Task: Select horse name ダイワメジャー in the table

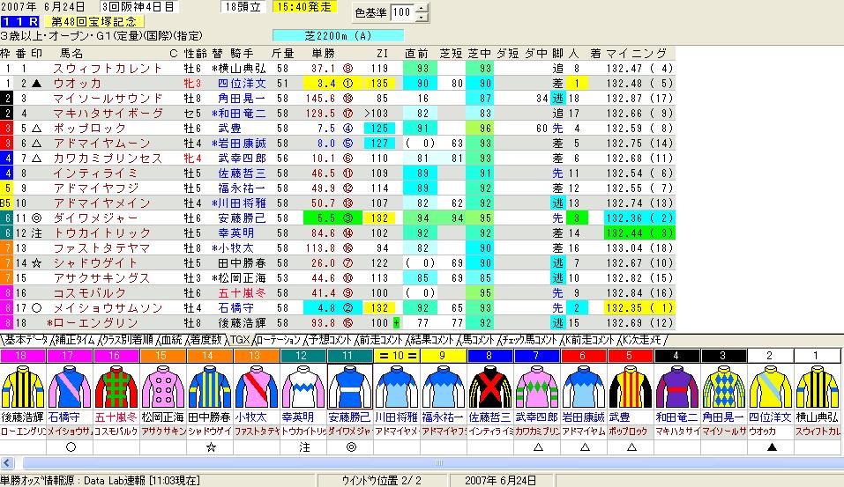Action: (x=95, y=218)
